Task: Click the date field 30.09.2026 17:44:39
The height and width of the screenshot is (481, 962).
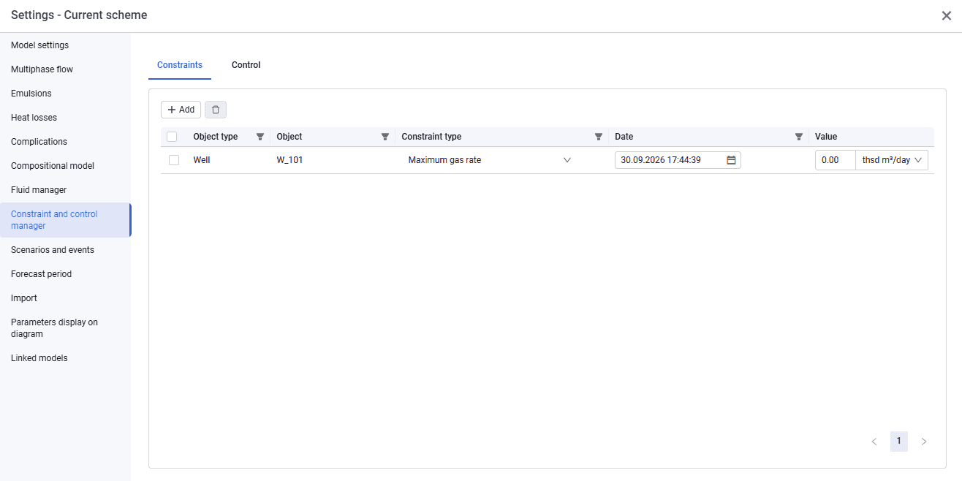Action: 678,160
